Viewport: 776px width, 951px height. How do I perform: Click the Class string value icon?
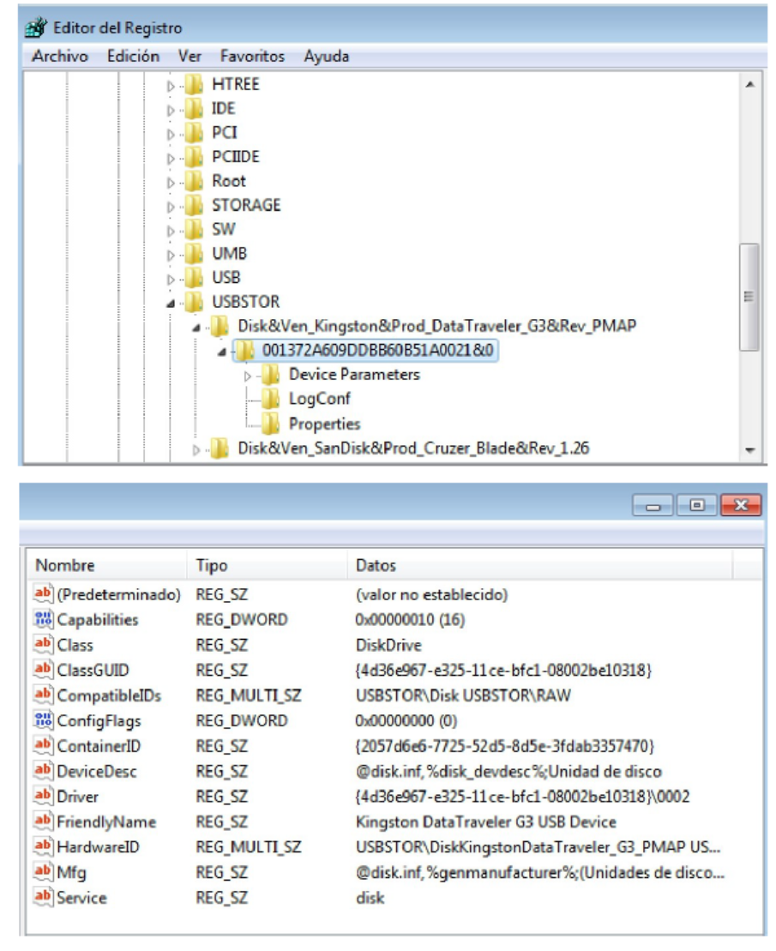click(44, 644)
